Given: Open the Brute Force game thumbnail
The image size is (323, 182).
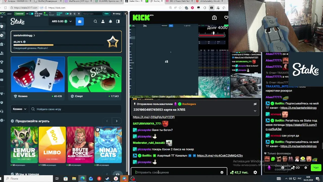Looking at the screenshot, I should (x=80, y=145).
